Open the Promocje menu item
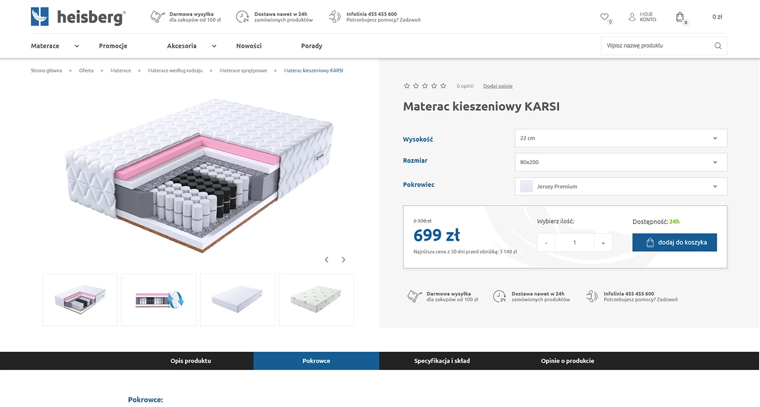760x407 pixels. (x=113, y=46)
